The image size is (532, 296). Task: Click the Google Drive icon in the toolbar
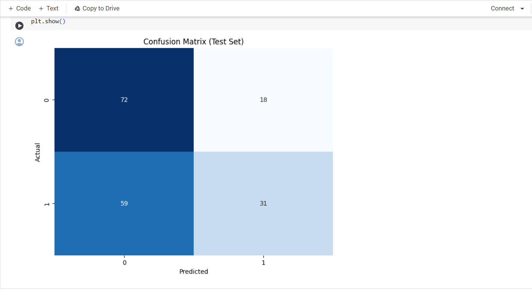pyautogui.click(x=77, y=8)
